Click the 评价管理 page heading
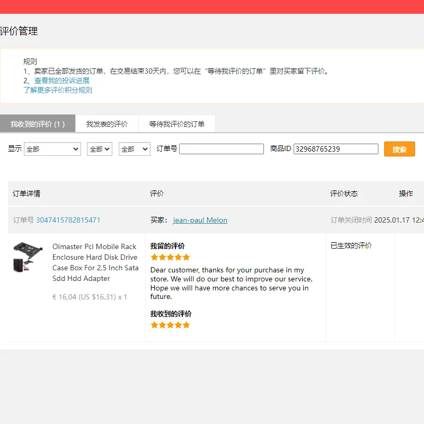This screenshot has width=424, height=424. point(19,31)
